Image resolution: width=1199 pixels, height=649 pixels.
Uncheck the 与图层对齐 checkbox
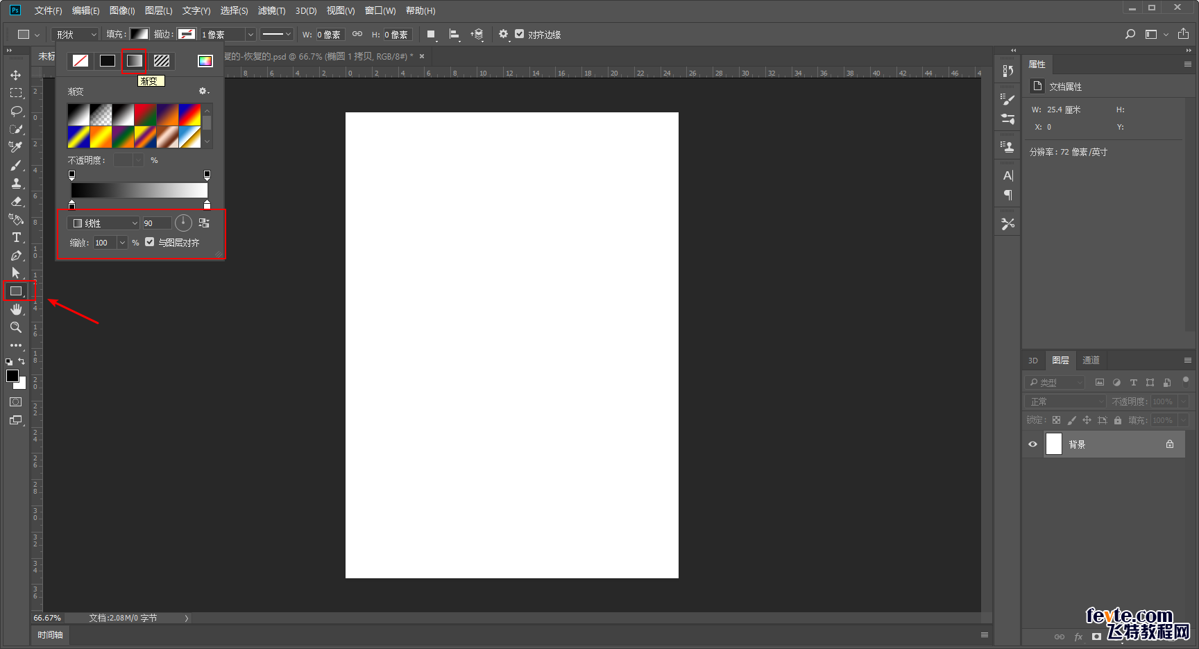click(x=150, y=242)
